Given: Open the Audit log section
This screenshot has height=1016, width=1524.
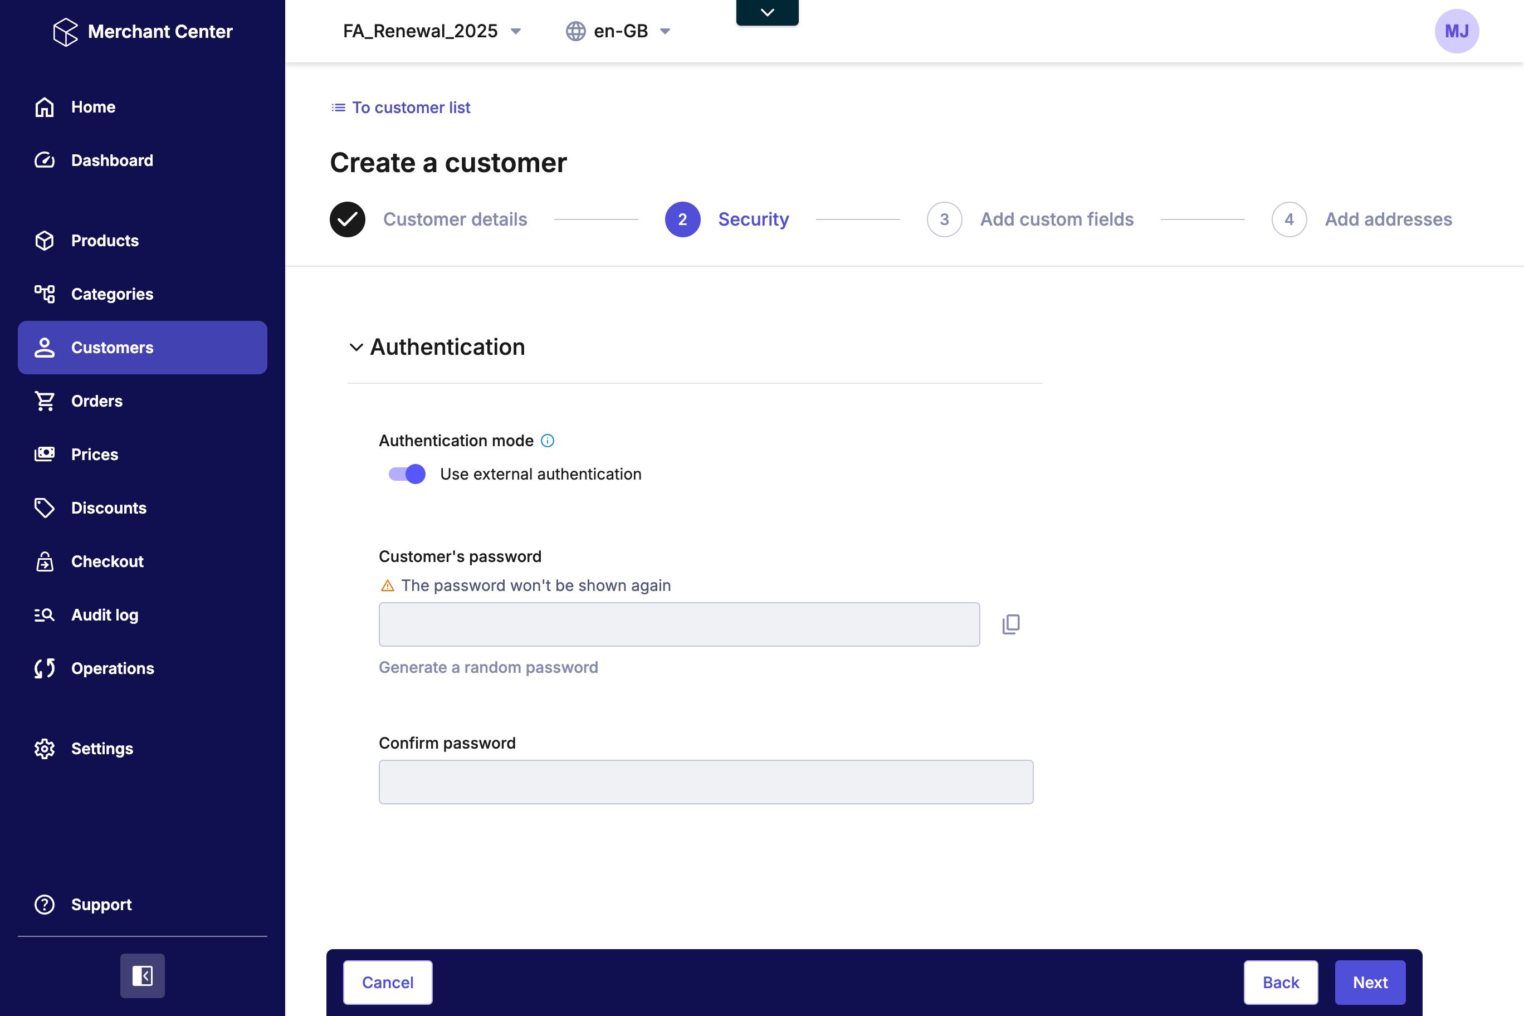Looking at the screenshot, I should 104,615.
